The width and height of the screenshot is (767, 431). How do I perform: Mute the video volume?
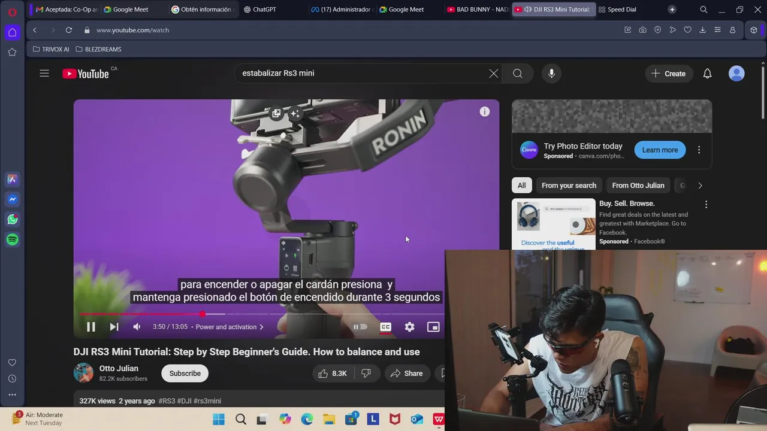click(137, 327)
